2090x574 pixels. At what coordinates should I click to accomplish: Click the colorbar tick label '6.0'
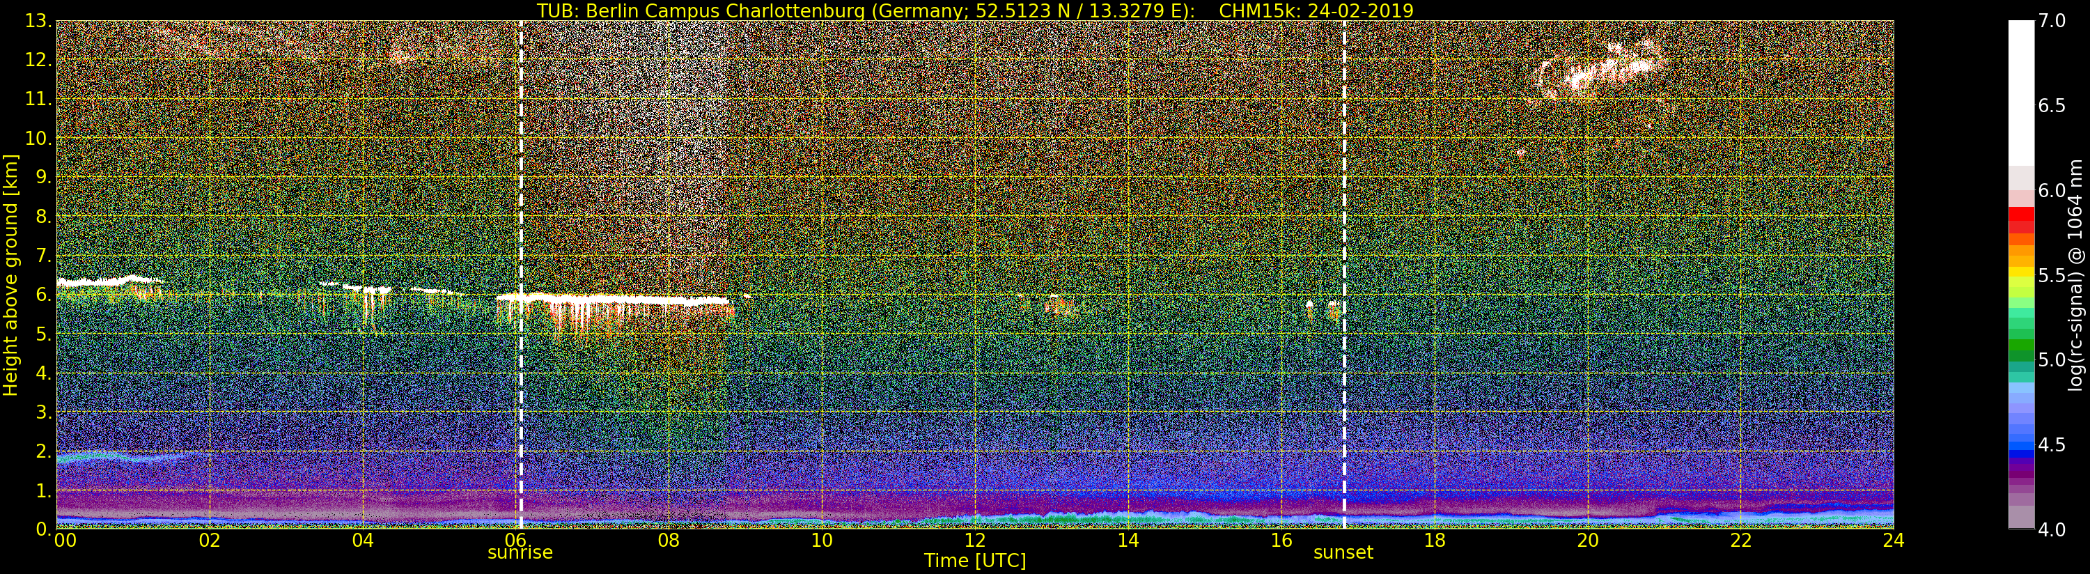click(x=2051, y=191)
